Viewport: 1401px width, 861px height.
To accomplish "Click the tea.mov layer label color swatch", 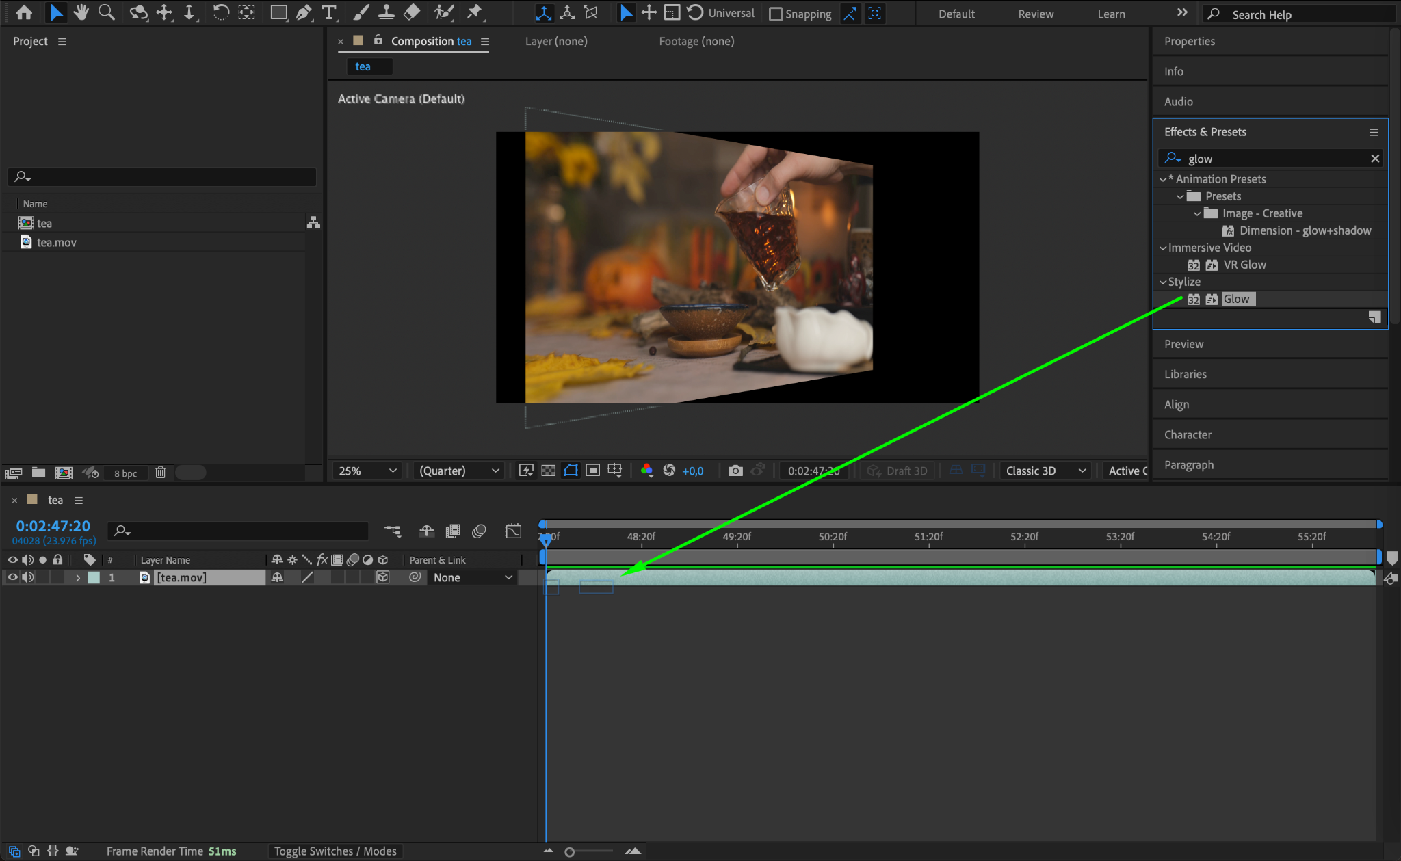I will point(94,577).
